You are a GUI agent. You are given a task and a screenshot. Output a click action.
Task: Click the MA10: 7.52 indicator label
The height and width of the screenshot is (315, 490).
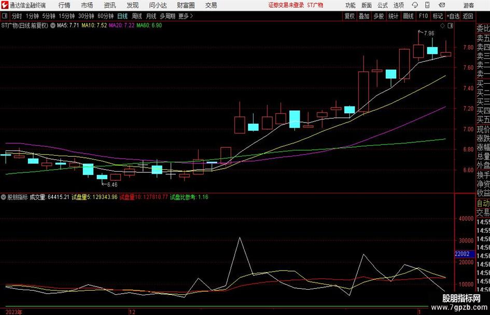(x=94, y=25)
